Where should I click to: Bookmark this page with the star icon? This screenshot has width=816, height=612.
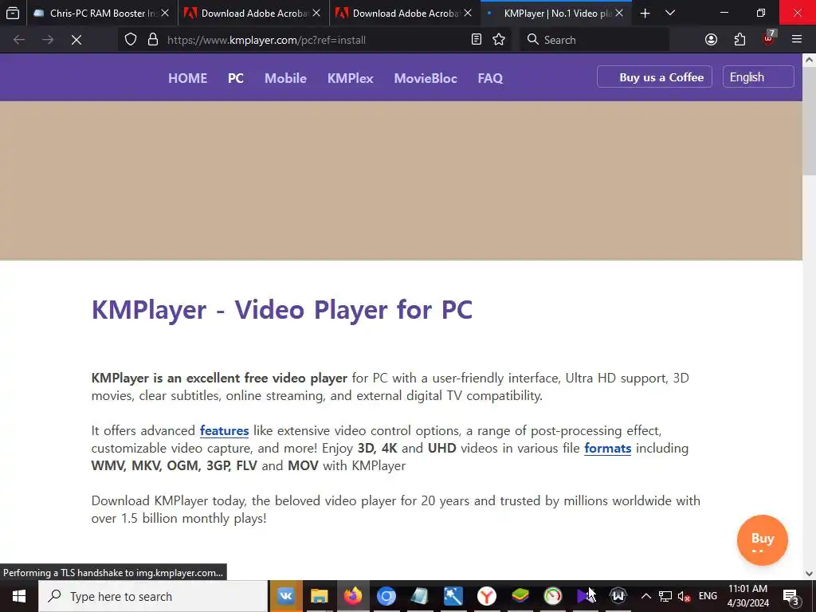[x=499, y=40]
